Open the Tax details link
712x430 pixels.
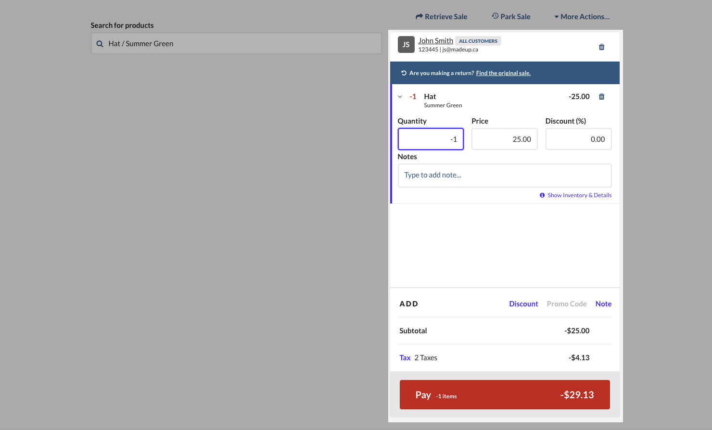click(405, 358)
